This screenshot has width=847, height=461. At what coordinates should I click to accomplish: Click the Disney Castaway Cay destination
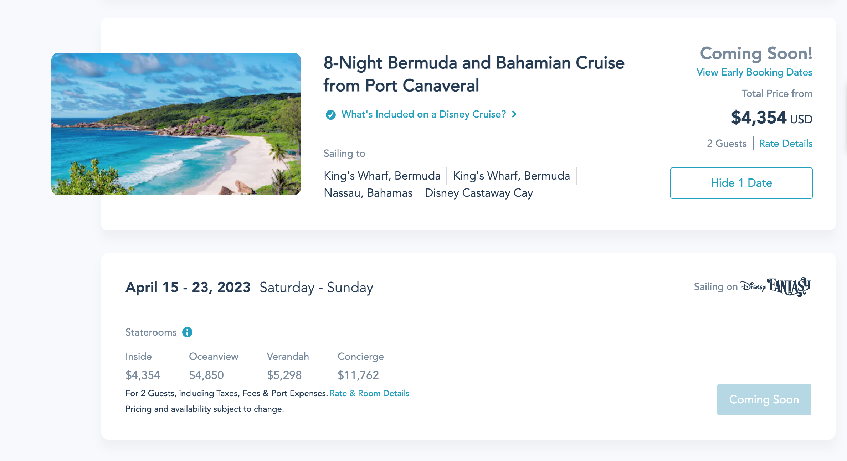(x=479, y=193)
